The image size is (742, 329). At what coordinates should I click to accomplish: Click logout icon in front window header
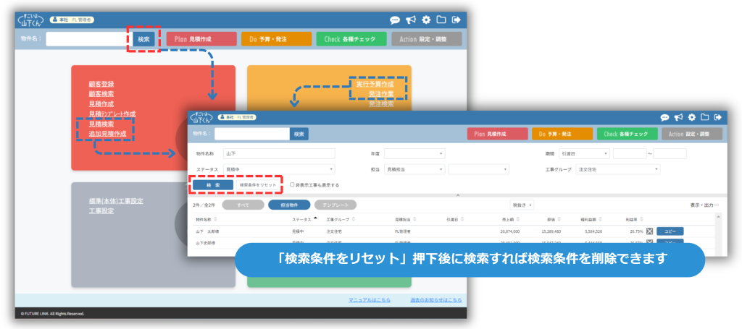point(717,117)
